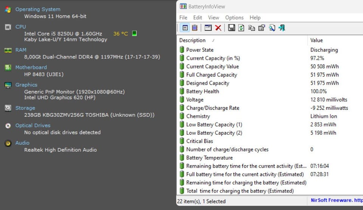
Task: Select the Full Charged Capacity row
Action: click(270, 75)
